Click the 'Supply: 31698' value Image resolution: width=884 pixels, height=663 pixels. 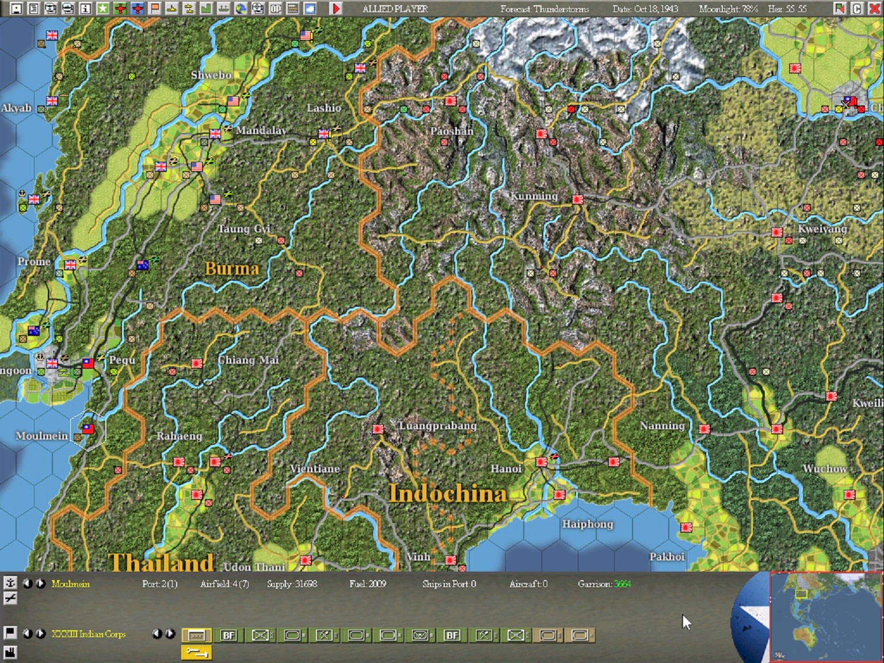pos(292,584)
